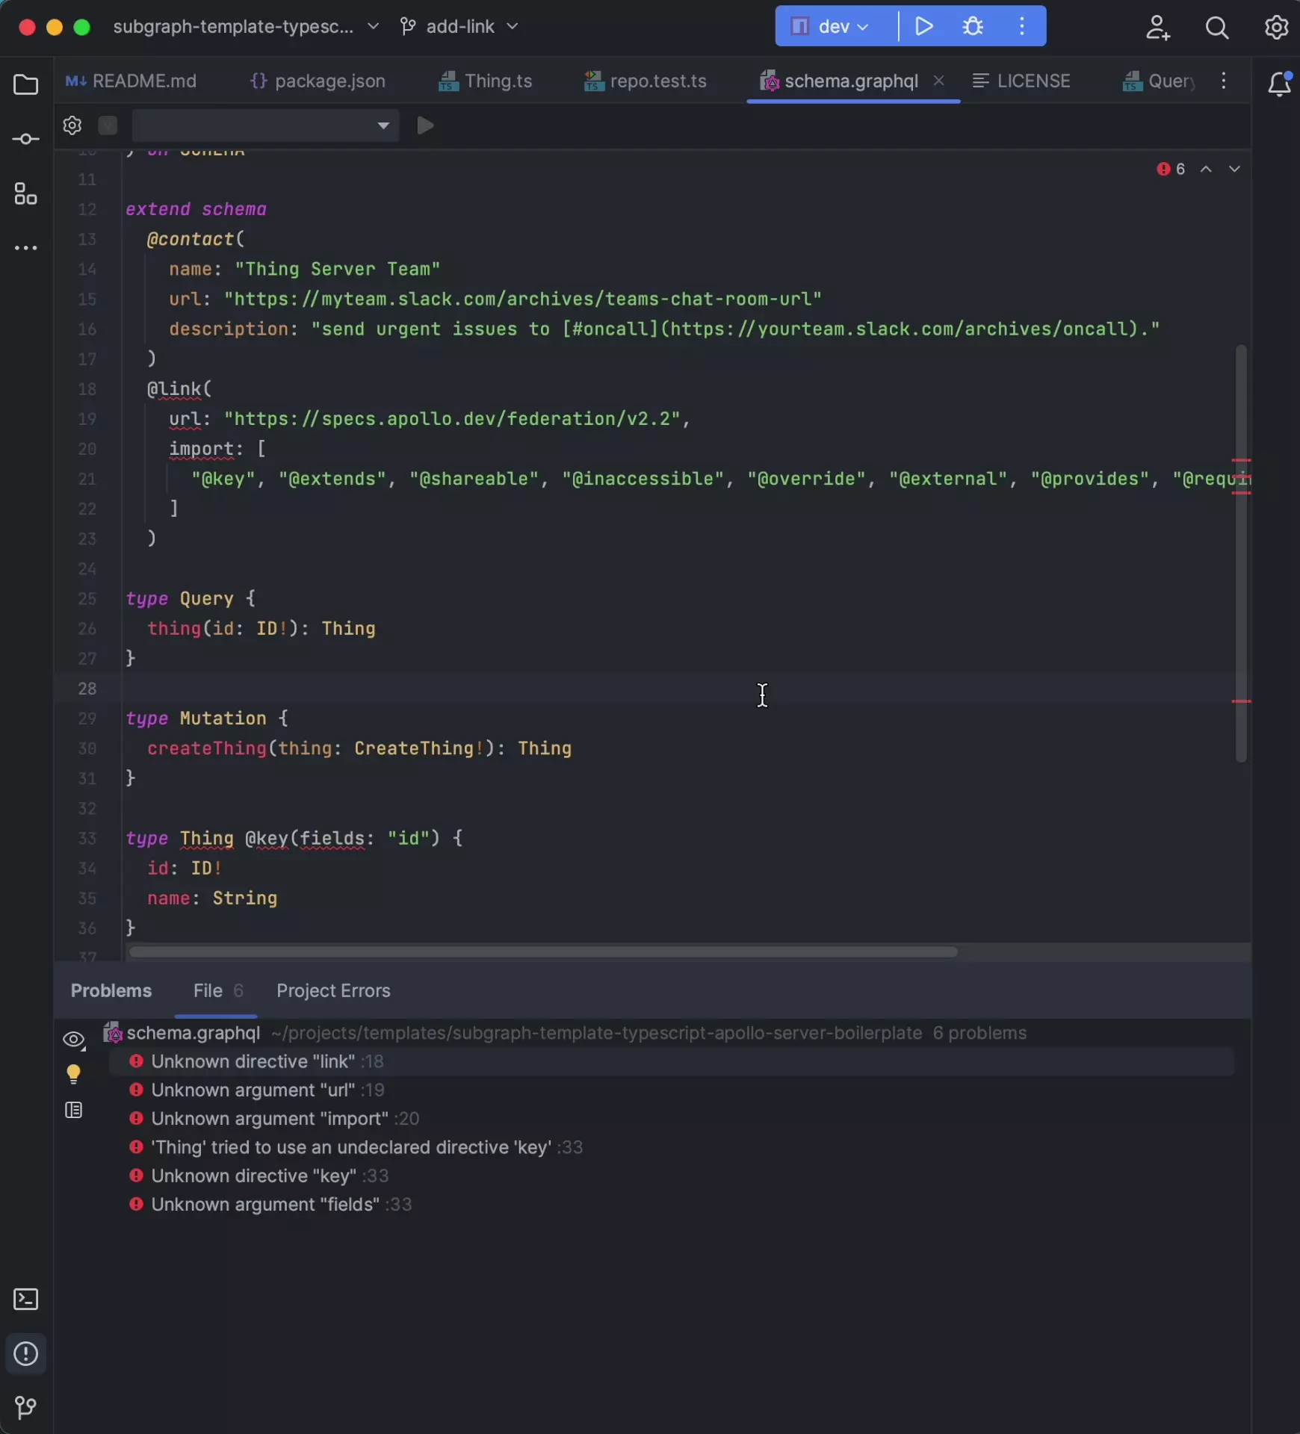
Task: Toggle the editor preview panel icon in Problems
Action: (x=73, y=1111)
